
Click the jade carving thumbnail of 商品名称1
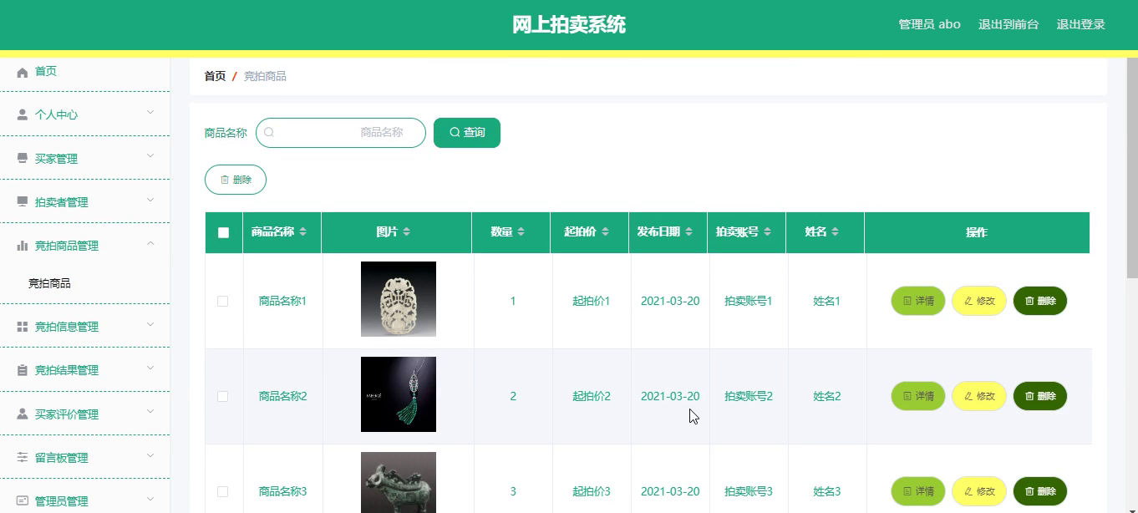(399, 299)
